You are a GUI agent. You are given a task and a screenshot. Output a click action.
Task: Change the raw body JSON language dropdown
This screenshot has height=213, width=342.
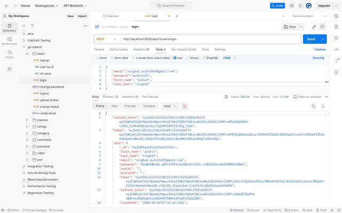click(229, 58)
